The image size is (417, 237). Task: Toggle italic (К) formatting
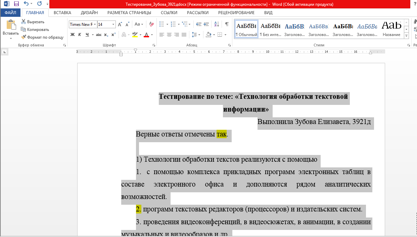click(x=80, y=35)
